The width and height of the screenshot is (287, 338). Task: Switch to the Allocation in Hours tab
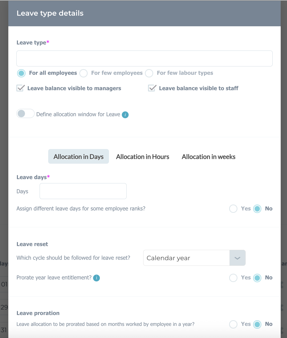click(x=142, y=157)
